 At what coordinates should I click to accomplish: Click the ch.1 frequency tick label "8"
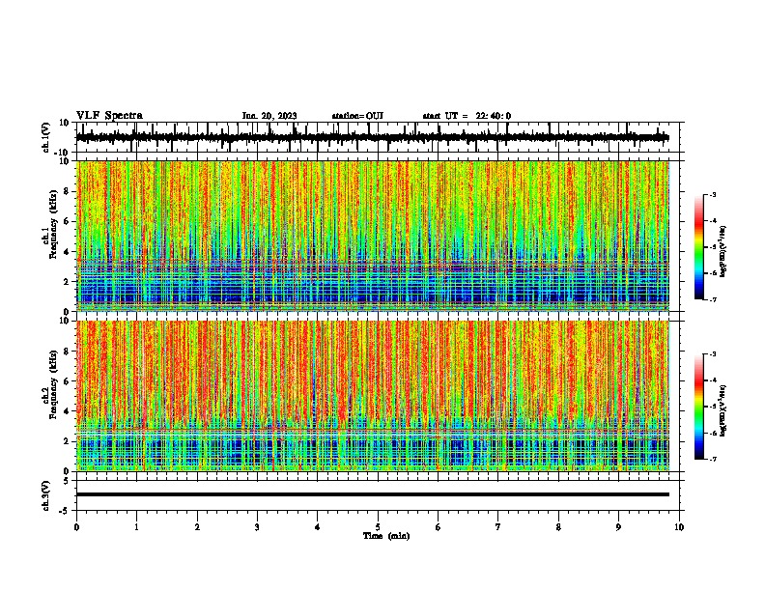pyautogui.click(x=67, y=191)
